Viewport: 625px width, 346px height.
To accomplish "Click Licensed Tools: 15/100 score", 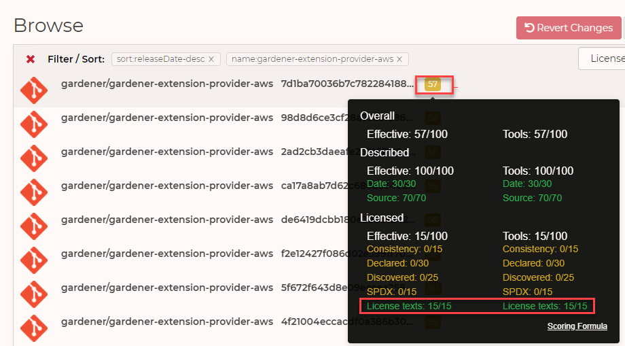I will tap(535, 236).
